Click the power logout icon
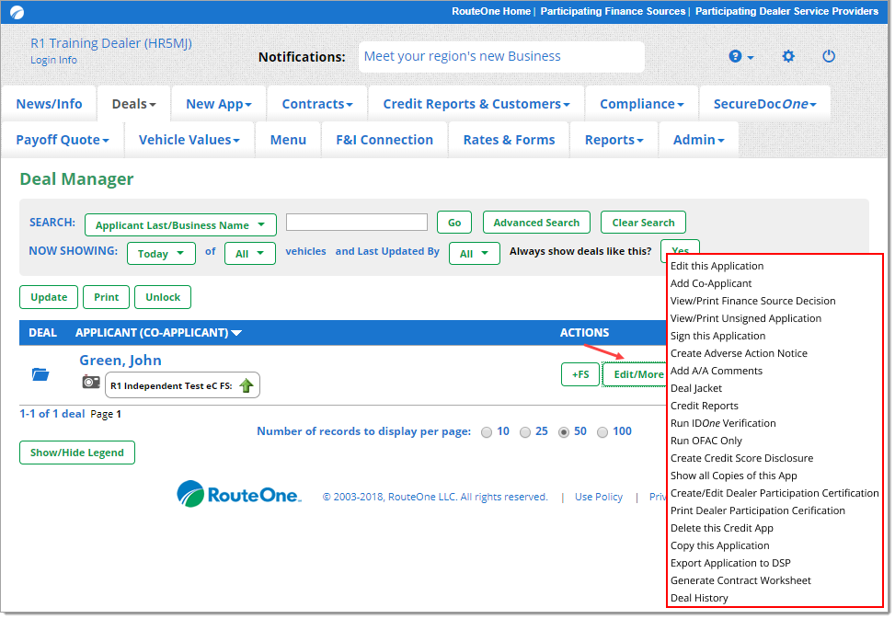895x619 pixels. pyautogui.click(x=829, y=56)
